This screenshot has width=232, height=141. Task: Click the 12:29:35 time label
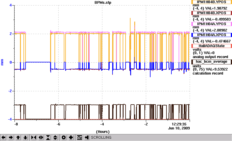coord(179,124)
